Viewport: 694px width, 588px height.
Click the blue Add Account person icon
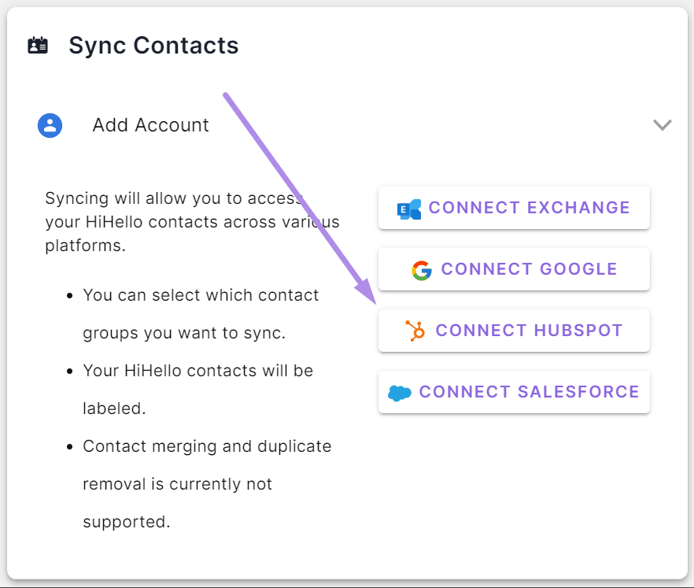[50, 126]
